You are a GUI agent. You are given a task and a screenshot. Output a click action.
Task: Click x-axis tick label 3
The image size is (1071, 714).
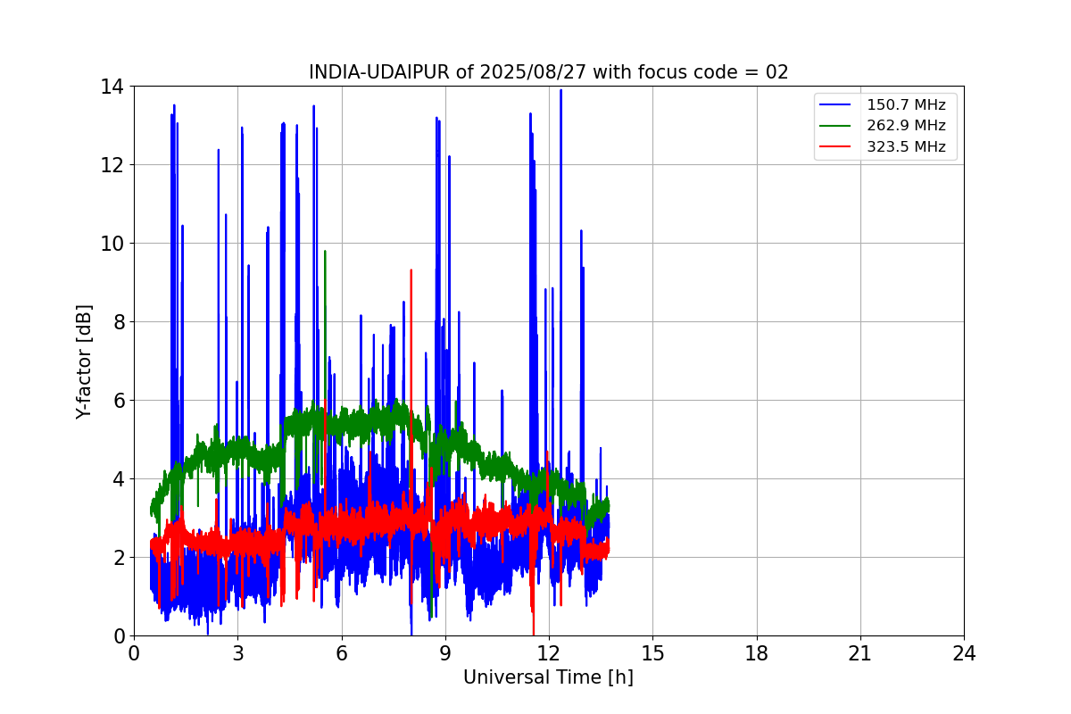237,653
